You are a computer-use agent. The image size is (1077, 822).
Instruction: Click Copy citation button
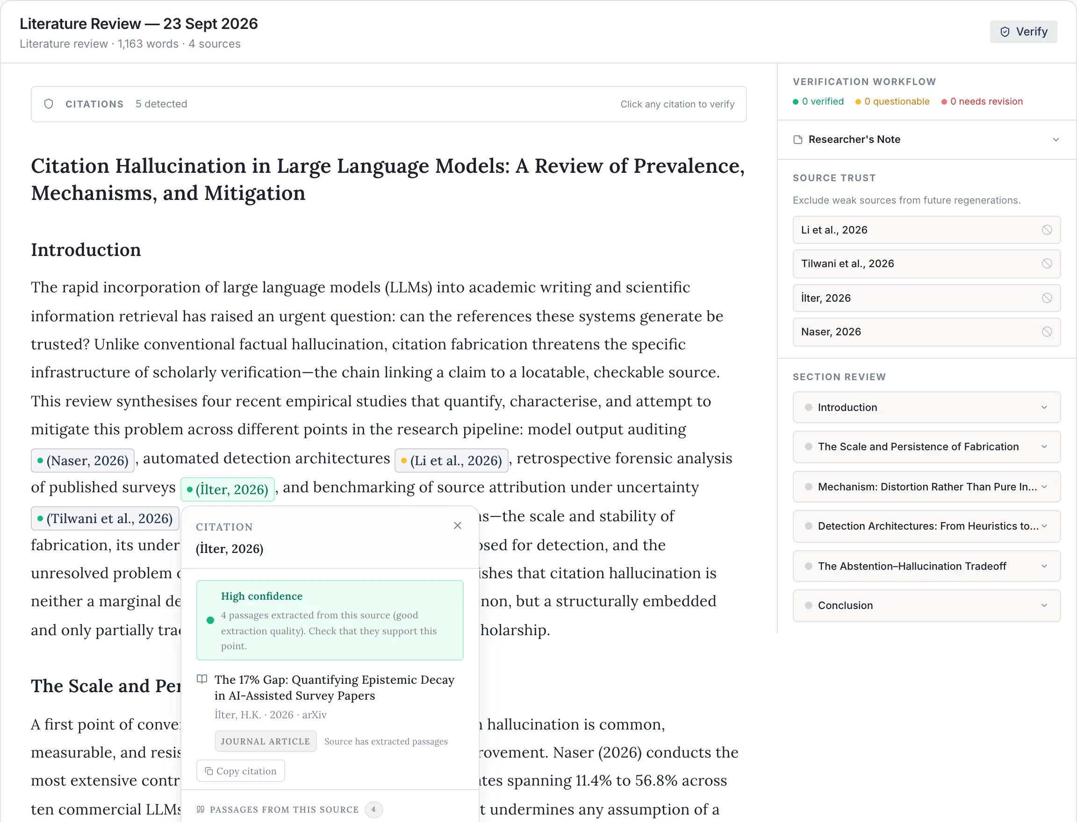tap(240, 771)
